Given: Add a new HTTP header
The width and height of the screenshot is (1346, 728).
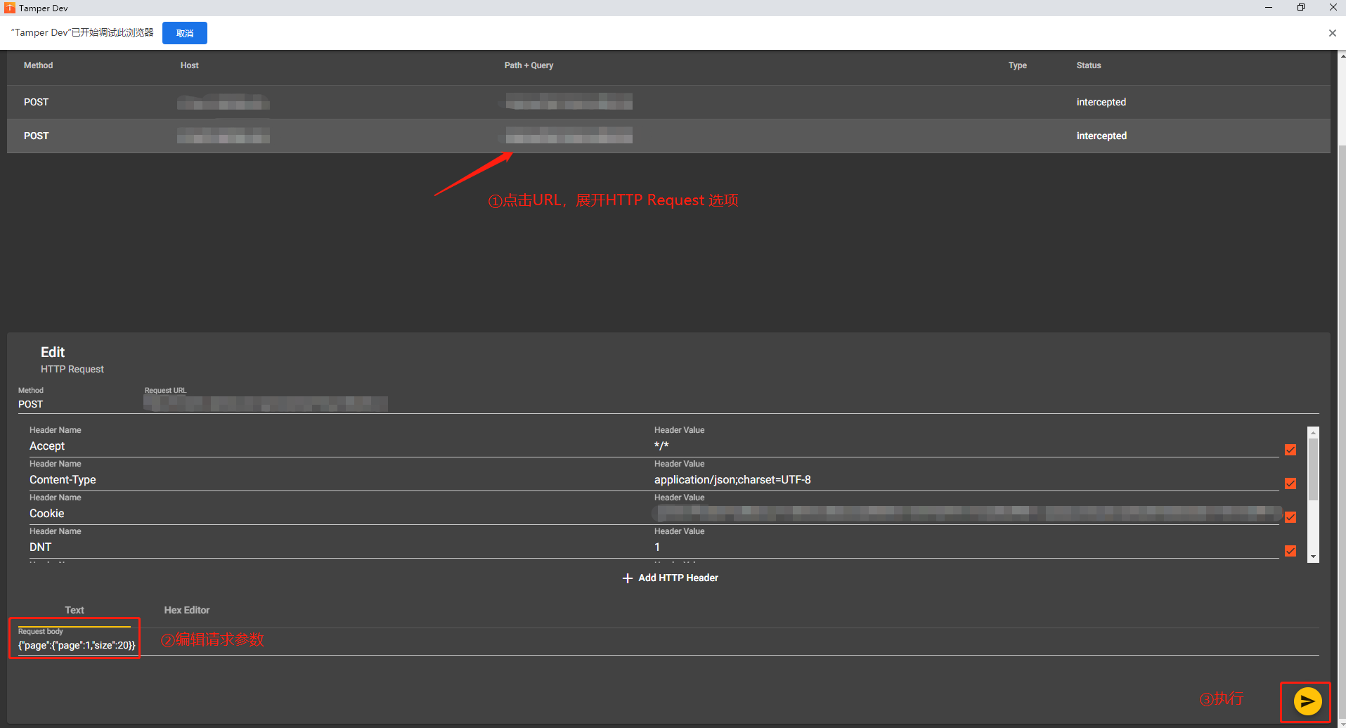Looking at the screenshot, I should pyautogui.click(x=671, y=578).
